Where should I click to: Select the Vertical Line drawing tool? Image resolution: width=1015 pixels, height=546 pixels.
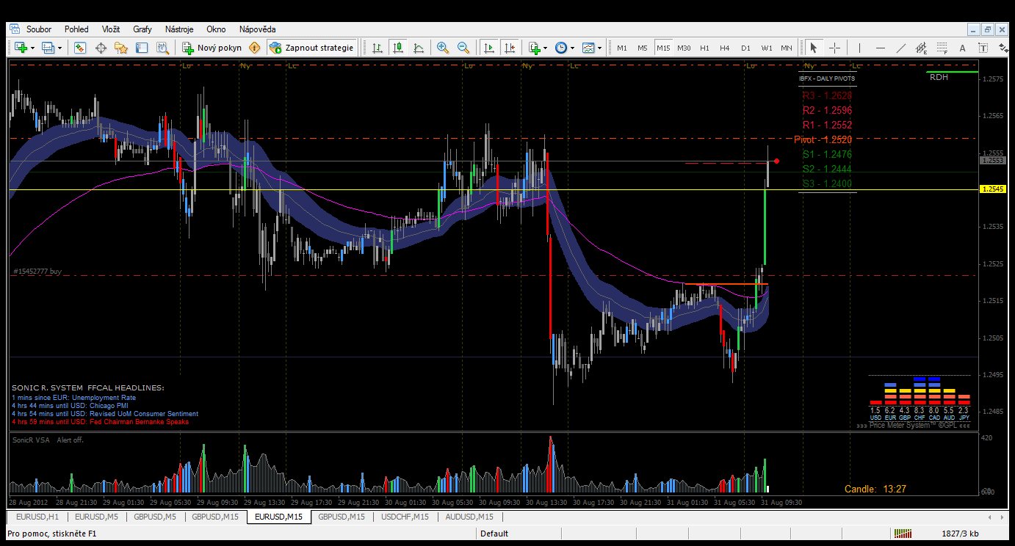859,48
